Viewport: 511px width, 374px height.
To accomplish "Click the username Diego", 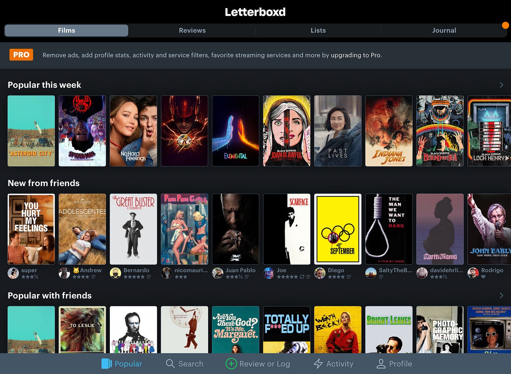I will click(x=336, y=270).
